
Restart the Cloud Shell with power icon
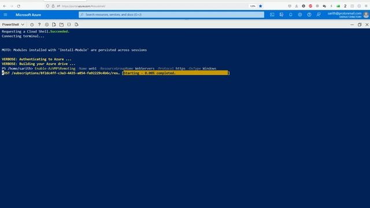(x=32, y=24)
